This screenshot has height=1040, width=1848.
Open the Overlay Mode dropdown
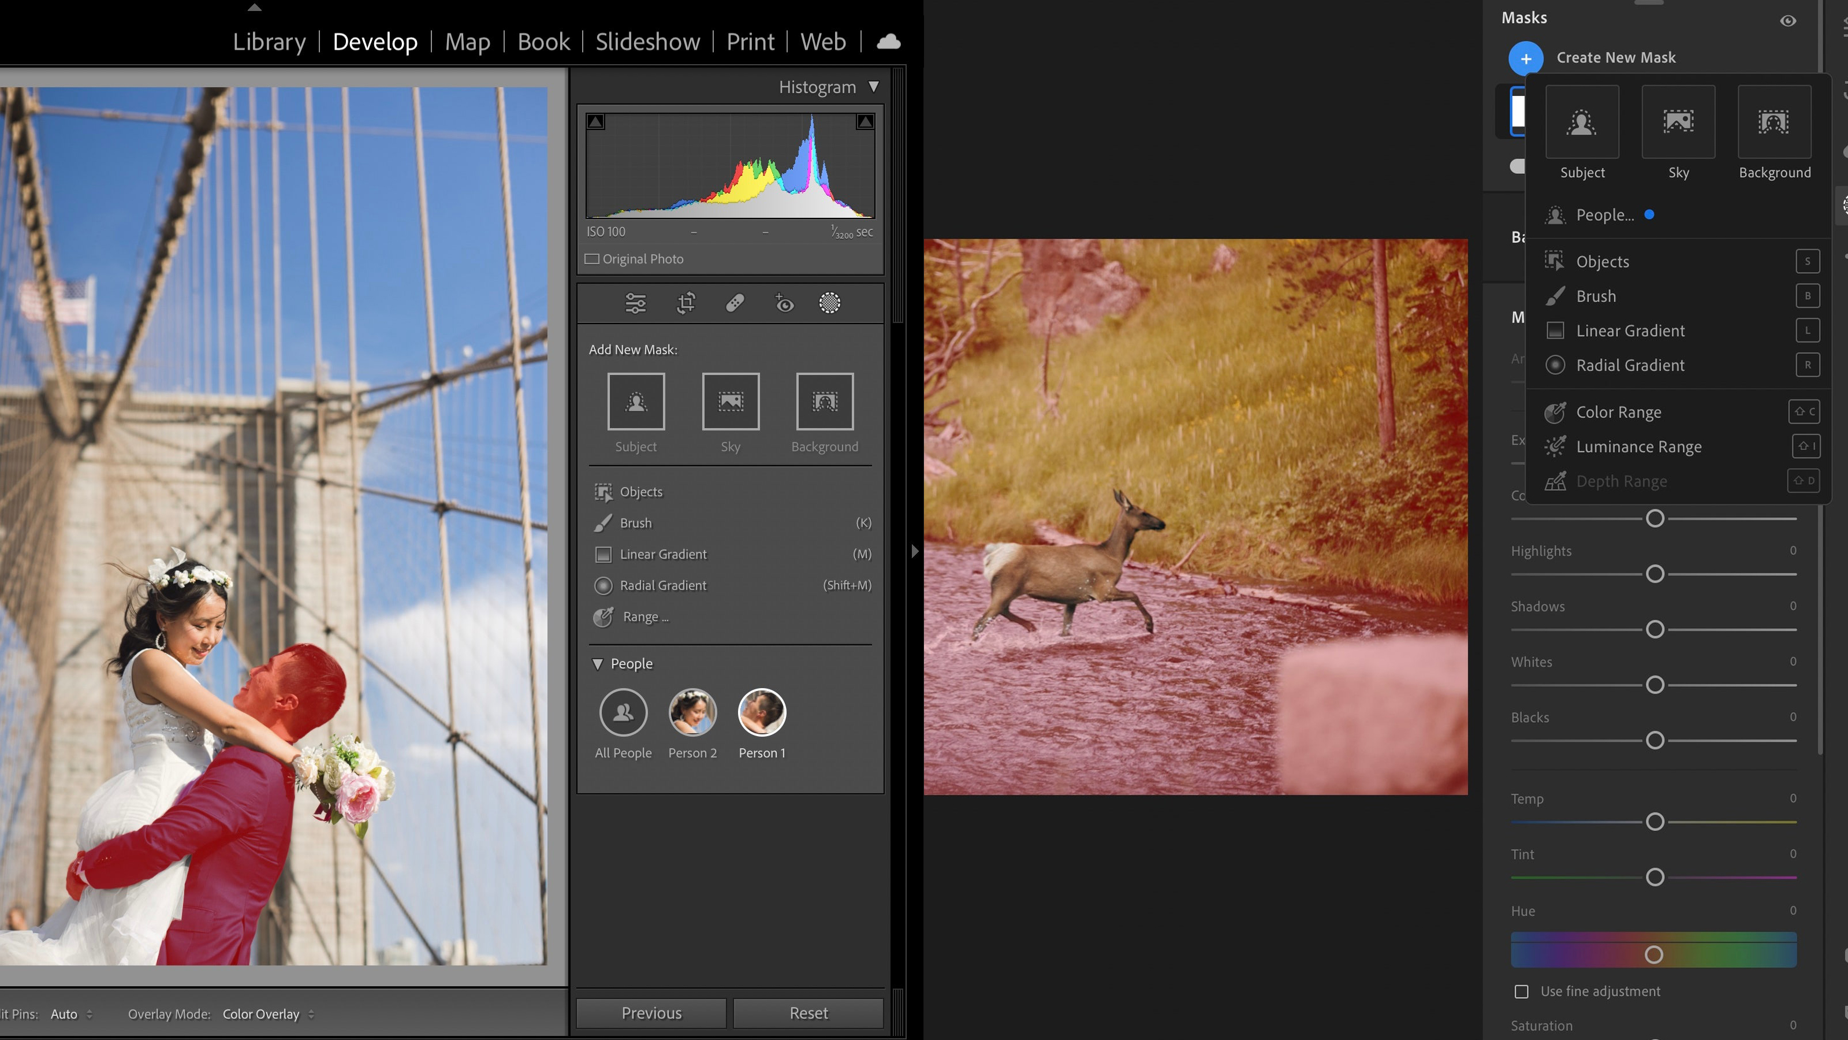(x=267, y=1013)
